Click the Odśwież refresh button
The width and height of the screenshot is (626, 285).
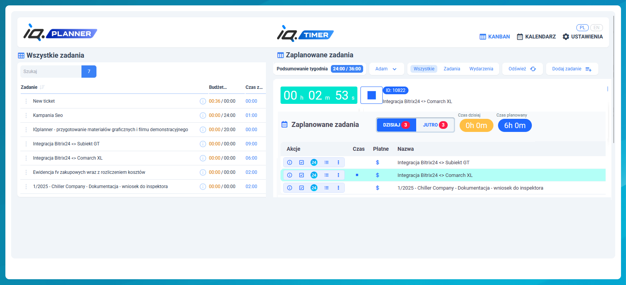(522, 69)
